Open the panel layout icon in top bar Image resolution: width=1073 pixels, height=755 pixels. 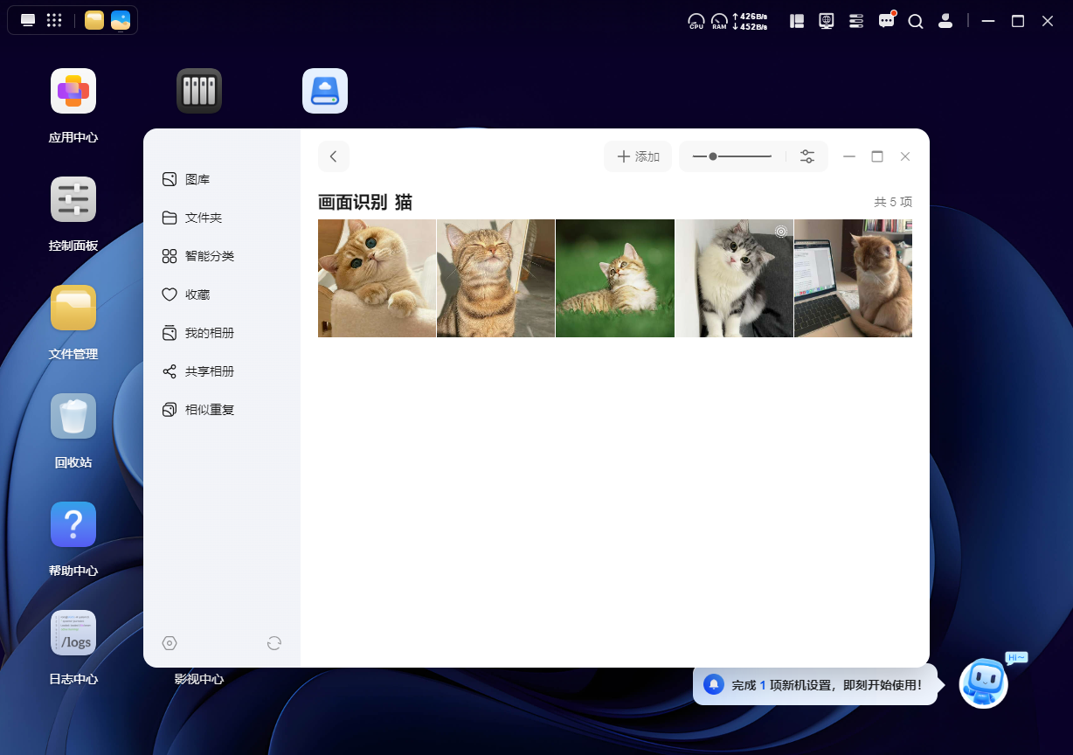[x=797, y=21]
